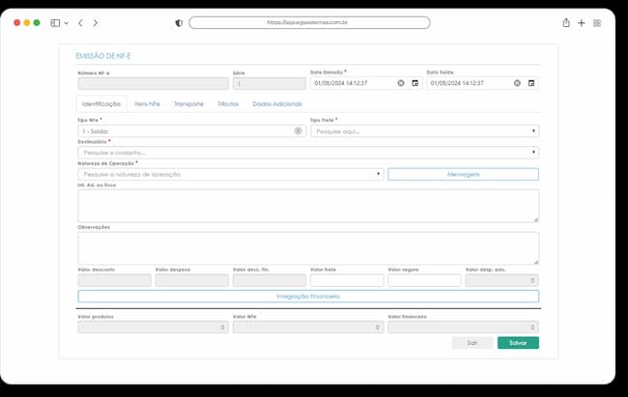The height and width of the screenshot is (397, 628).
Task: Open calendar picker for Data Saída
Action: (531, 83)
